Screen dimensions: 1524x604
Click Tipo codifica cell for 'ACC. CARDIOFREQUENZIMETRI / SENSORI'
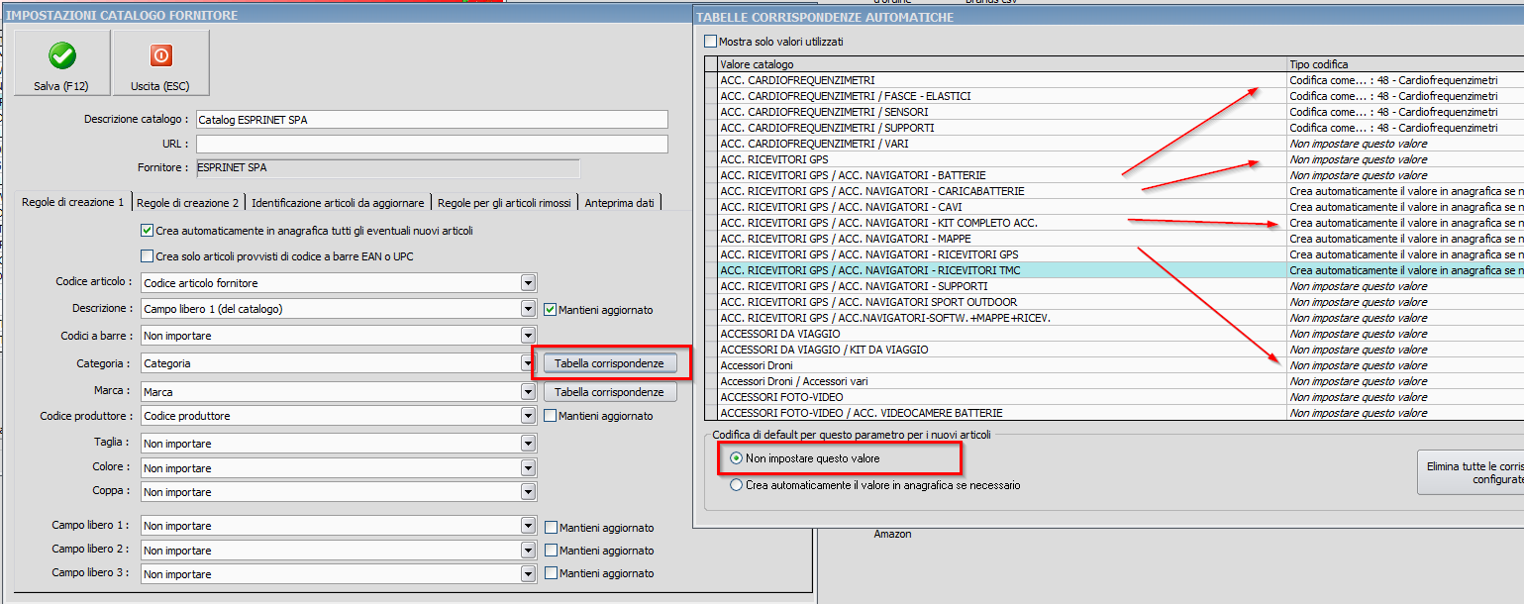coord(1405,112)
